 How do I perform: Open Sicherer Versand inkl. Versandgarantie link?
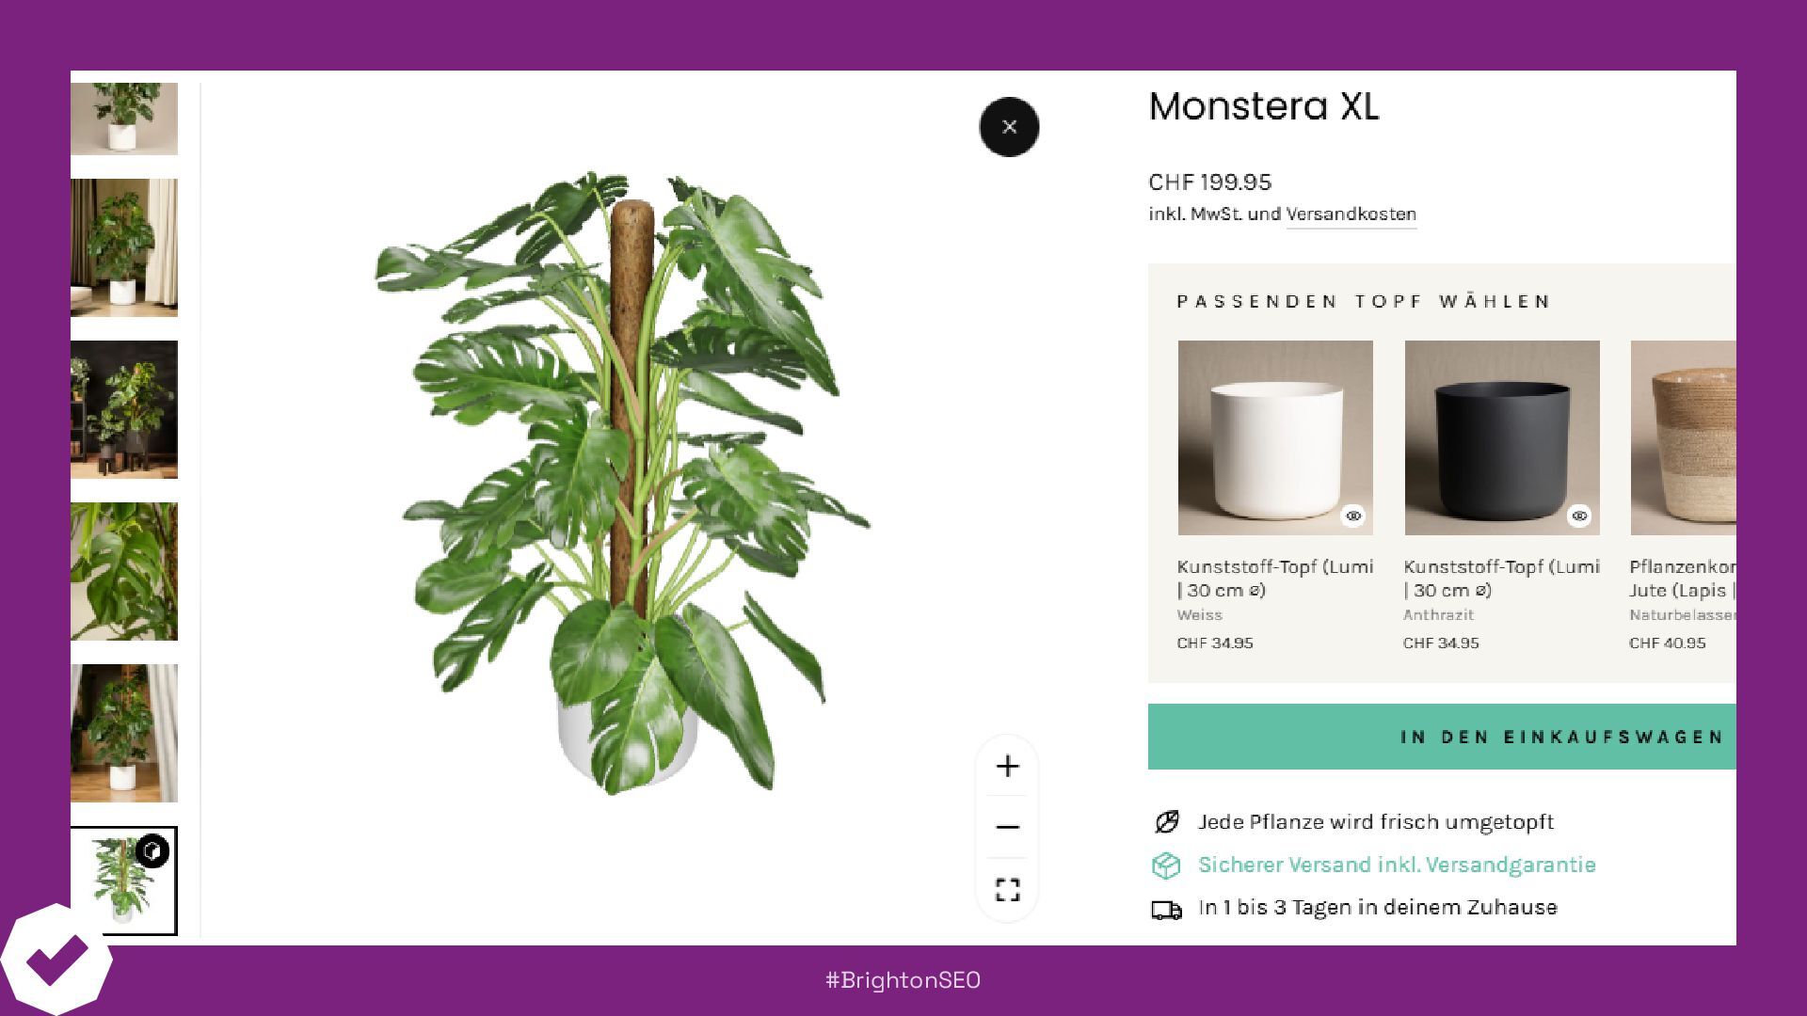click(x=1397, y=865)
